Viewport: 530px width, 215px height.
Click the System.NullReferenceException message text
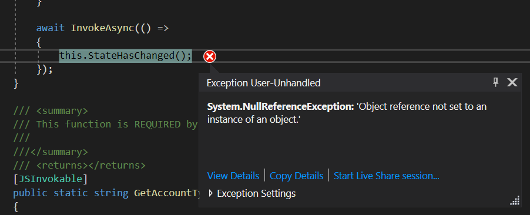click(x=347, y=113)
